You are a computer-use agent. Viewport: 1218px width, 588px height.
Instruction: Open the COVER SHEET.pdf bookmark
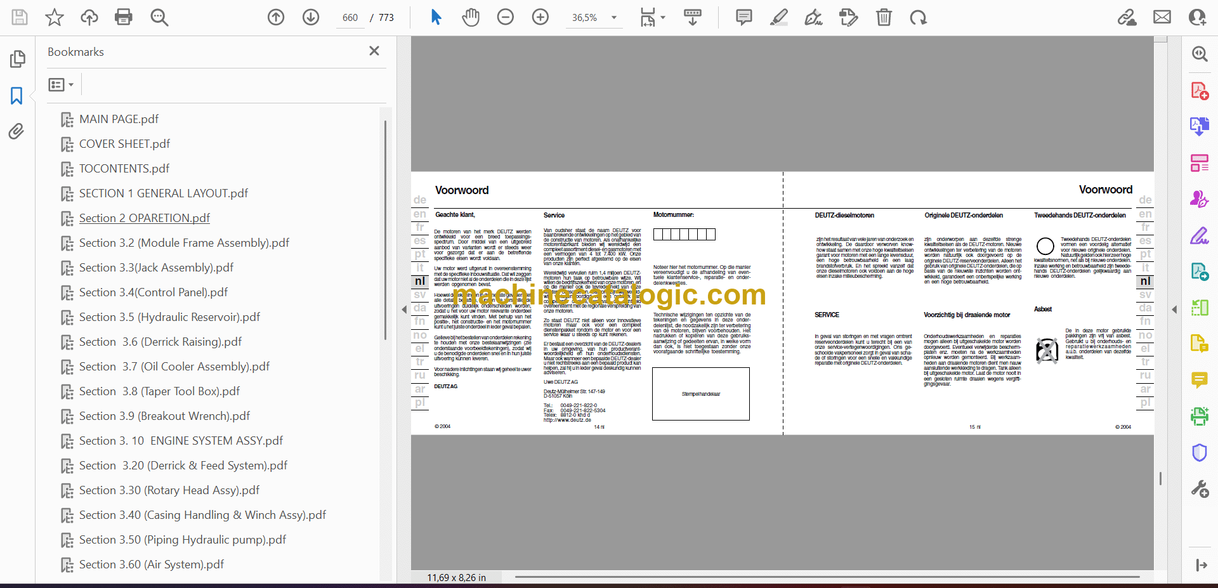click(x=124, y=144)
